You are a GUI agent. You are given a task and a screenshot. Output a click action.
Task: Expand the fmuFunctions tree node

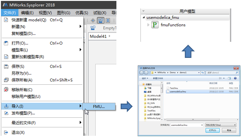click(x=148, y=25)
